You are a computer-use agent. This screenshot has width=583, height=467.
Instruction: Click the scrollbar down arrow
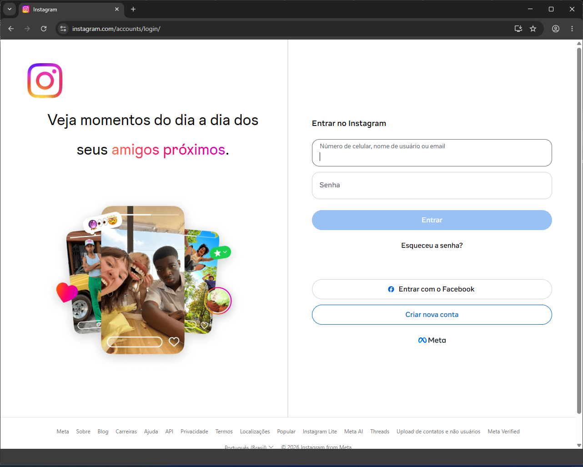click(579, 446)
